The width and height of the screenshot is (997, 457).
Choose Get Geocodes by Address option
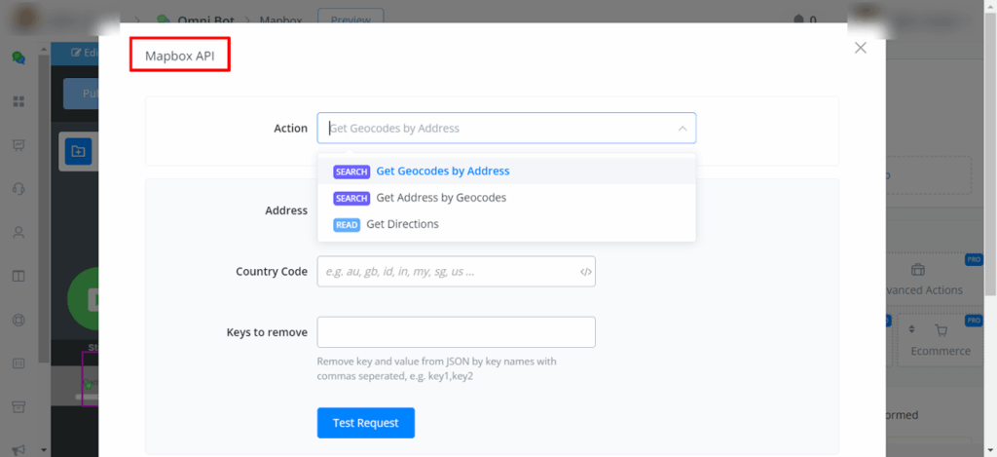442,171
